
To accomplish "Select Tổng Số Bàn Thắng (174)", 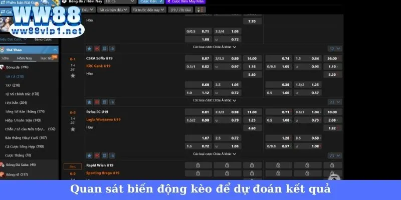I will (25, 111).
